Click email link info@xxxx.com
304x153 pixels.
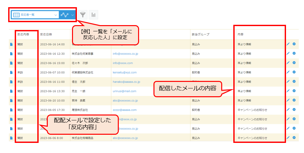pyautogui.click(x=123, y=63)
